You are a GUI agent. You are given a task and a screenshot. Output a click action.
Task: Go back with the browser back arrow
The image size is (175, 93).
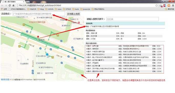(x=3, y=5)
